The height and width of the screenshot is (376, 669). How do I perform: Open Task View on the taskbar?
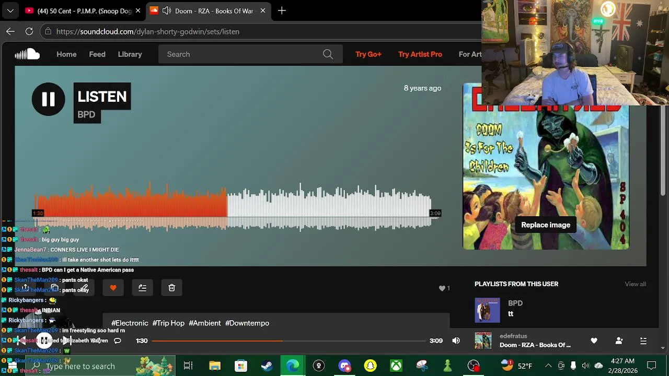pyautogui.click(x=188, y=366)
